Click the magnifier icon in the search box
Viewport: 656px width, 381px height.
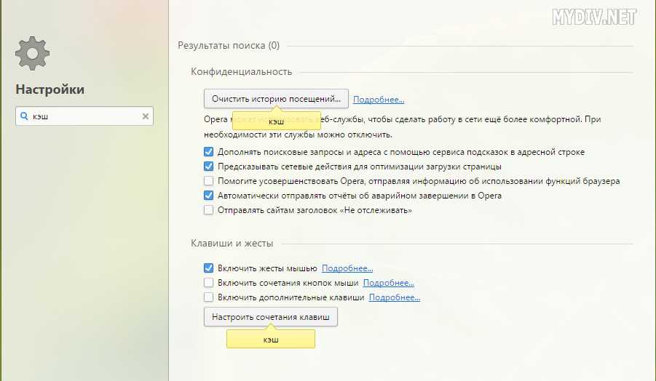tap(25, 116)
